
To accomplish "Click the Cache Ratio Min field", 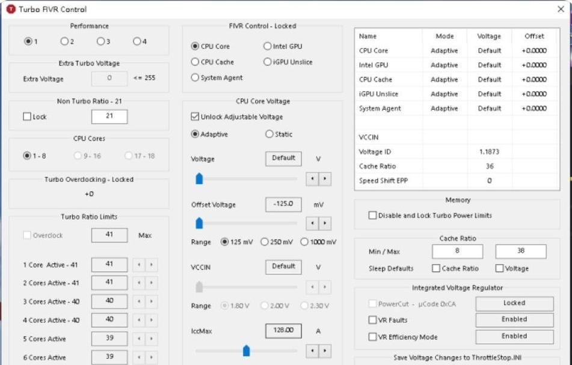I will pos(458,252).
